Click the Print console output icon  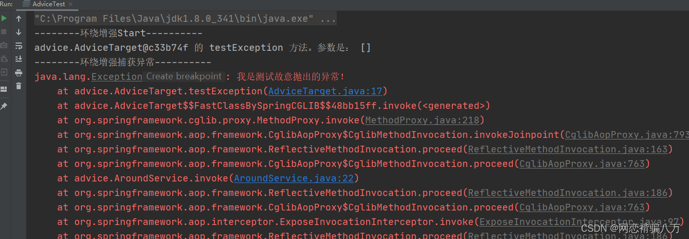click(x=19, y=73)
